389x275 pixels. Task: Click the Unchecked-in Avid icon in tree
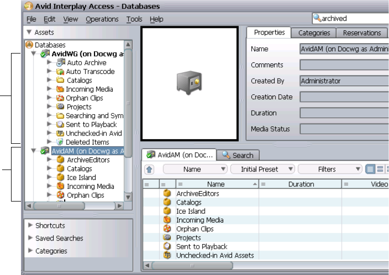pyautogui.click(x=60, y=133)
